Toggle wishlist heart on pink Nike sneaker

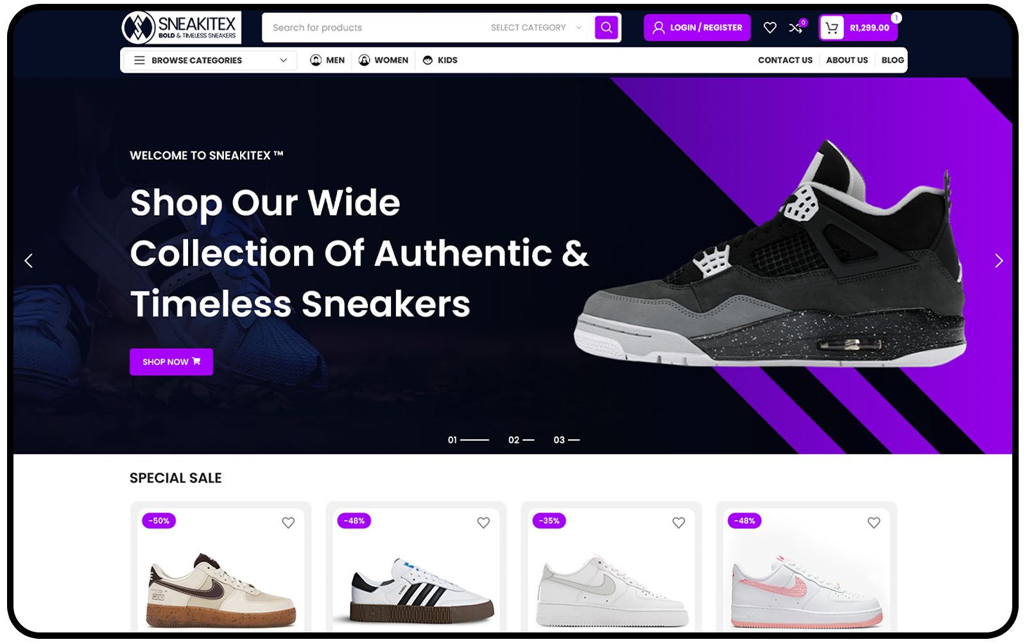(874, 523)
